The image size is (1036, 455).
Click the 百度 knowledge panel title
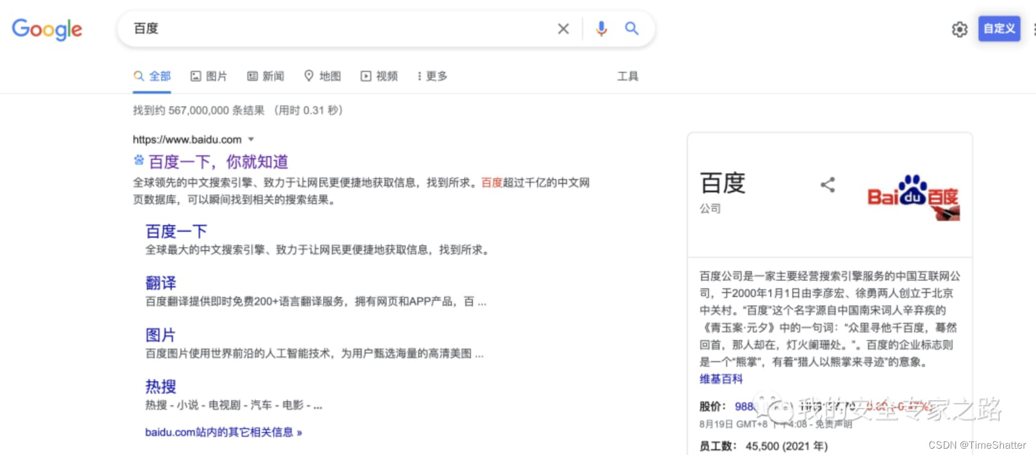(x=723, y=184)
